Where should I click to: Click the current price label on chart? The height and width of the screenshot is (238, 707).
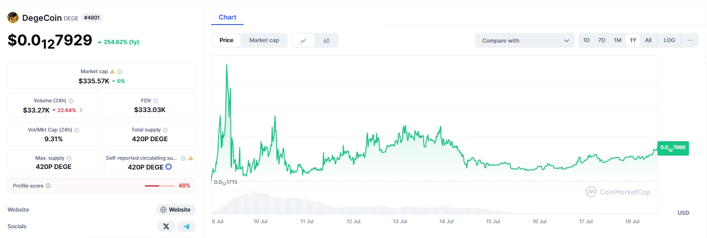(x=673, y=148)
